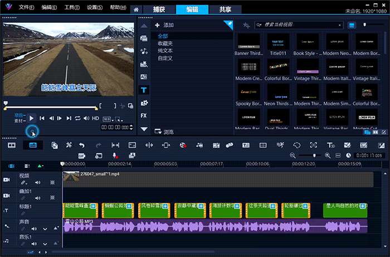Fit project in timeline window

338,156
